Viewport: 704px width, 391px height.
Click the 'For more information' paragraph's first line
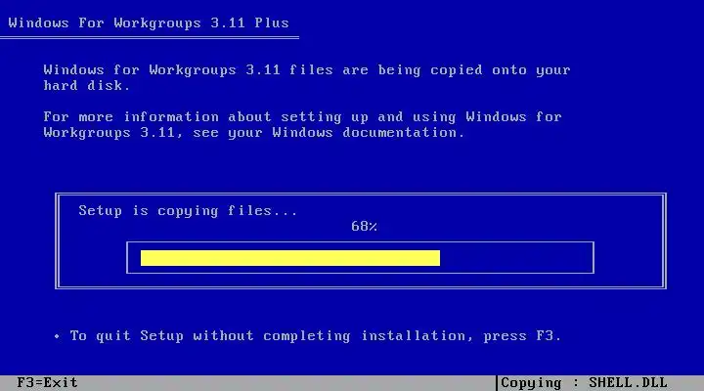click(302, 116)
